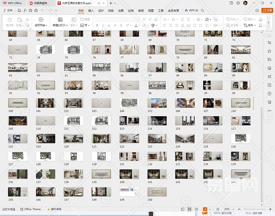Open the Design (设计) ribbon tab
Image resolution: width=275 pixels, height=216 pixels.
(x=101, y=10)
